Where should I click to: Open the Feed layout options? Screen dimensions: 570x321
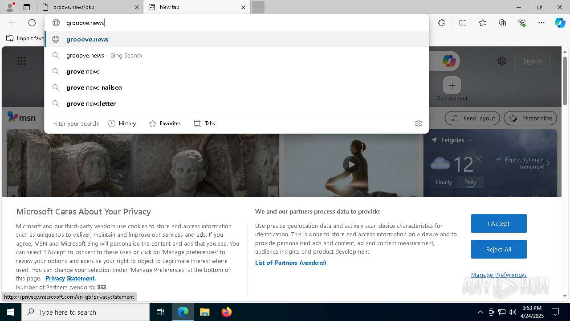pos(472,118)
